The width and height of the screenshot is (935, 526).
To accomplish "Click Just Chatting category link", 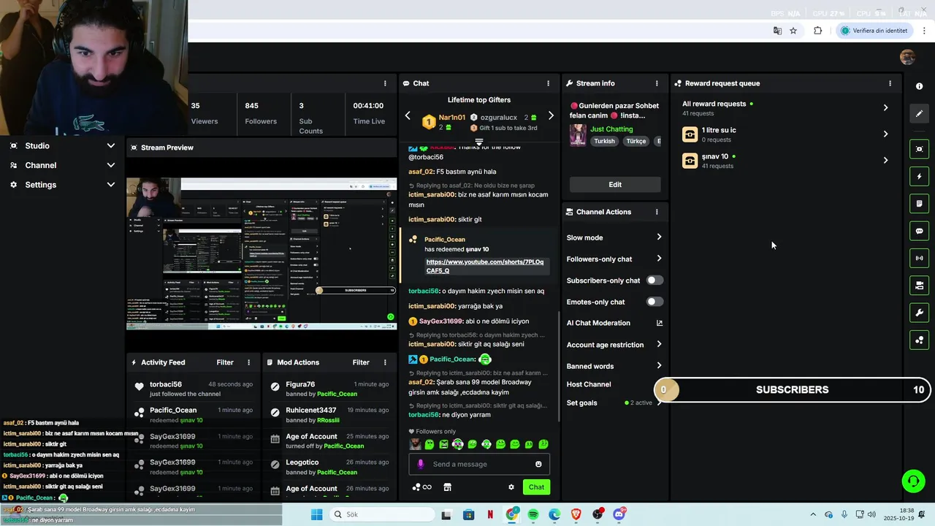I will (611, 129).
